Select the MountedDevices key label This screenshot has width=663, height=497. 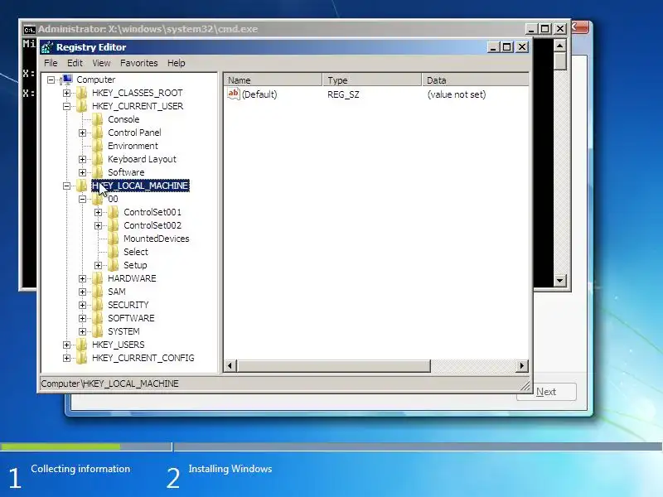[157, 239]
